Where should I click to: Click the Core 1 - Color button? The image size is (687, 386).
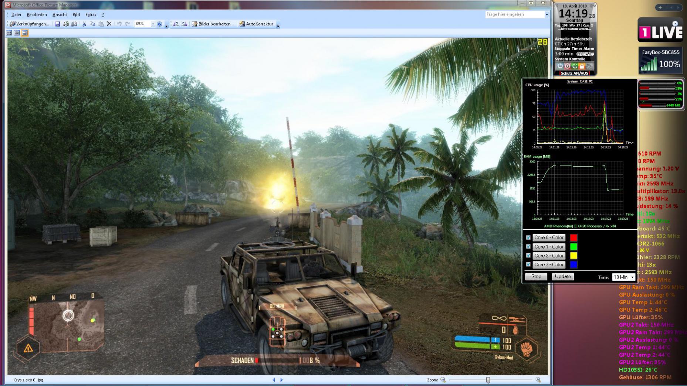tap(549, 247)
